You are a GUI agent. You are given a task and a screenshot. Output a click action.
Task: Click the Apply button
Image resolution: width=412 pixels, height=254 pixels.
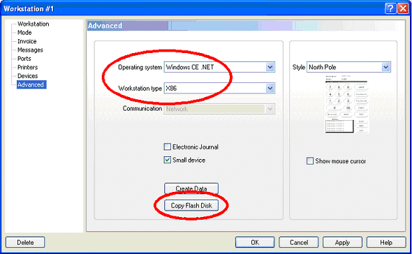(342, 242)
